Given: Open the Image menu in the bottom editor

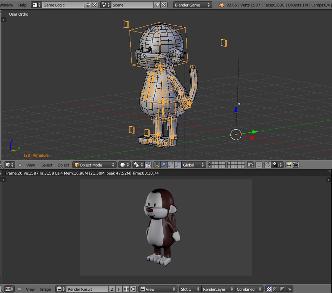Looking at the screenshot, I should point(45,289).
